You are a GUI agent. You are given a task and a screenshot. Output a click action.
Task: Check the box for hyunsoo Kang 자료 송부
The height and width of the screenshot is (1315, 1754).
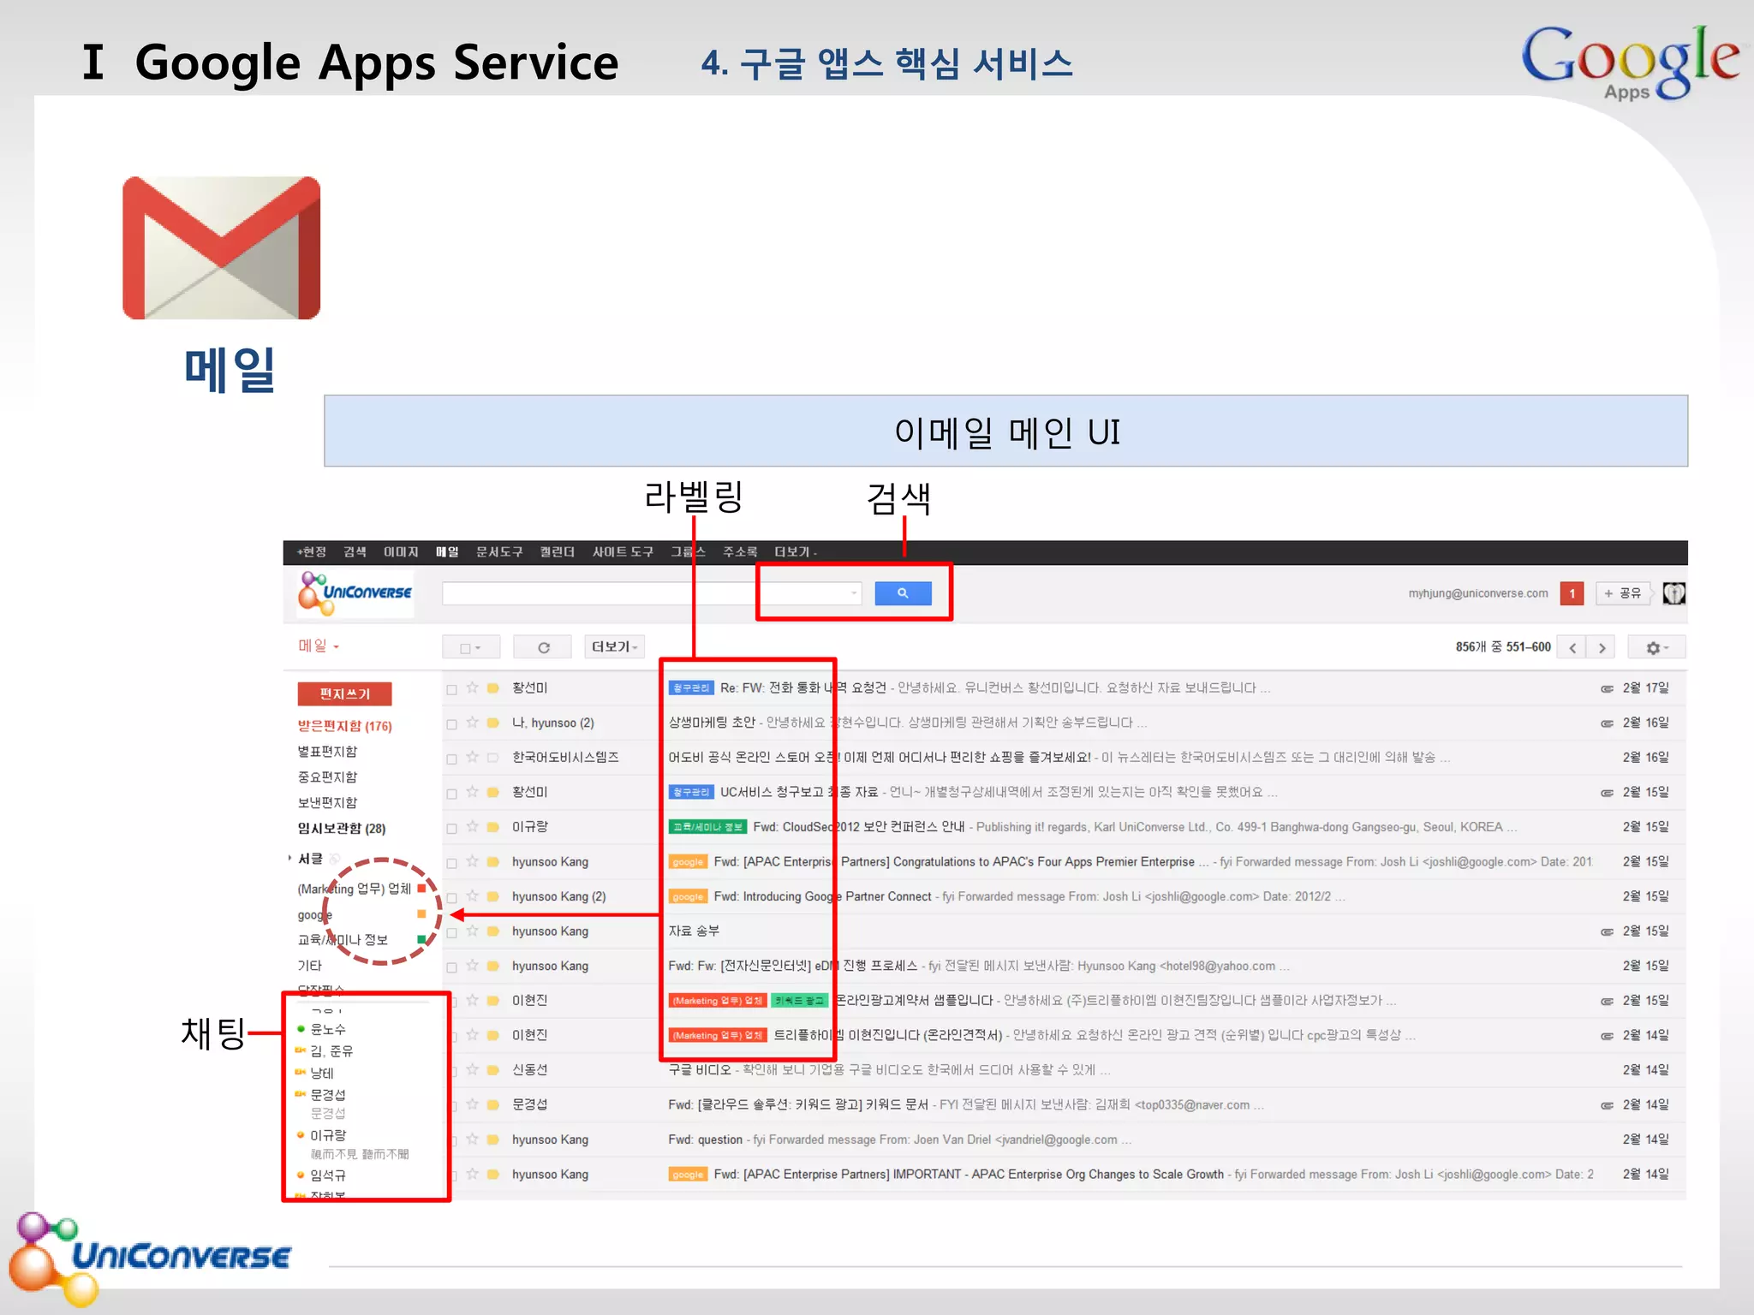tap(451, 932)
